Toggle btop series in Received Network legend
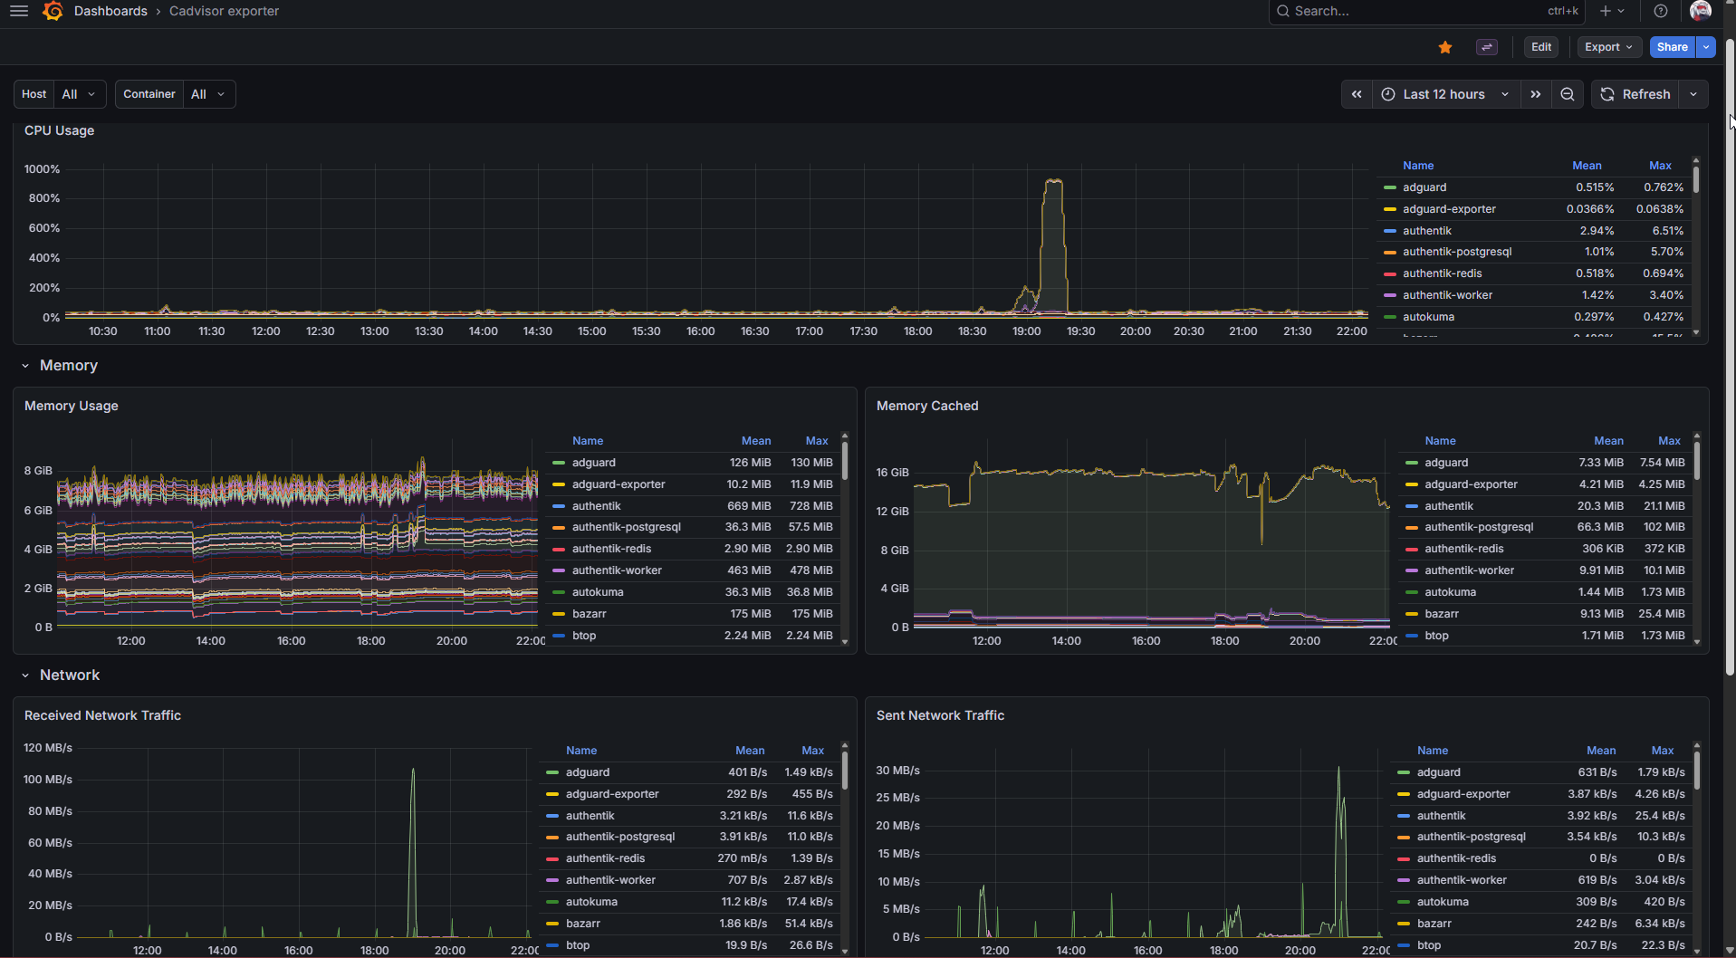The width and height of the screenshot is (1736, 958). click(x=578, y=945)
